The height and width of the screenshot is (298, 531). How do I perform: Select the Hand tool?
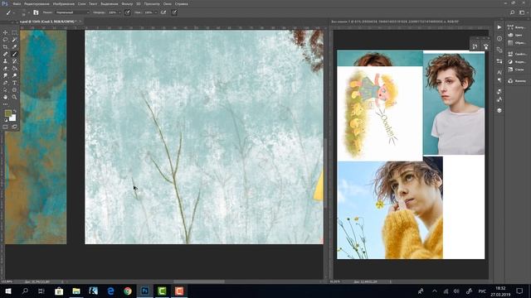coord(5,97)
